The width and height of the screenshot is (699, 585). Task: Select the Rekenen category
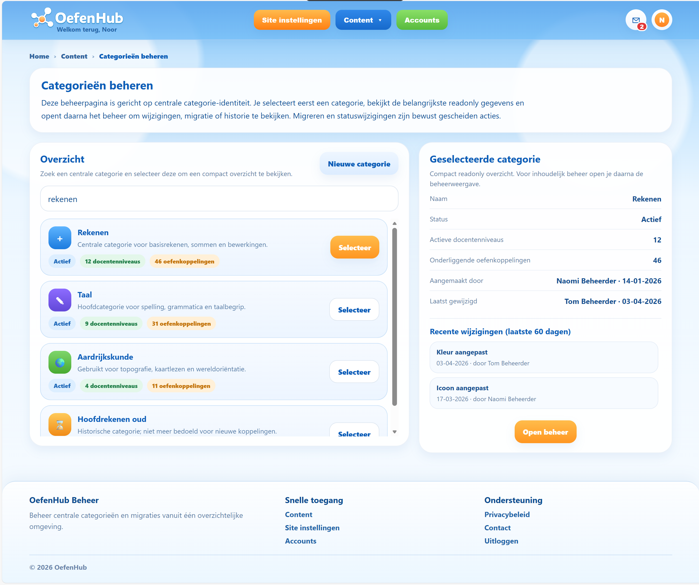click(354, 248)
